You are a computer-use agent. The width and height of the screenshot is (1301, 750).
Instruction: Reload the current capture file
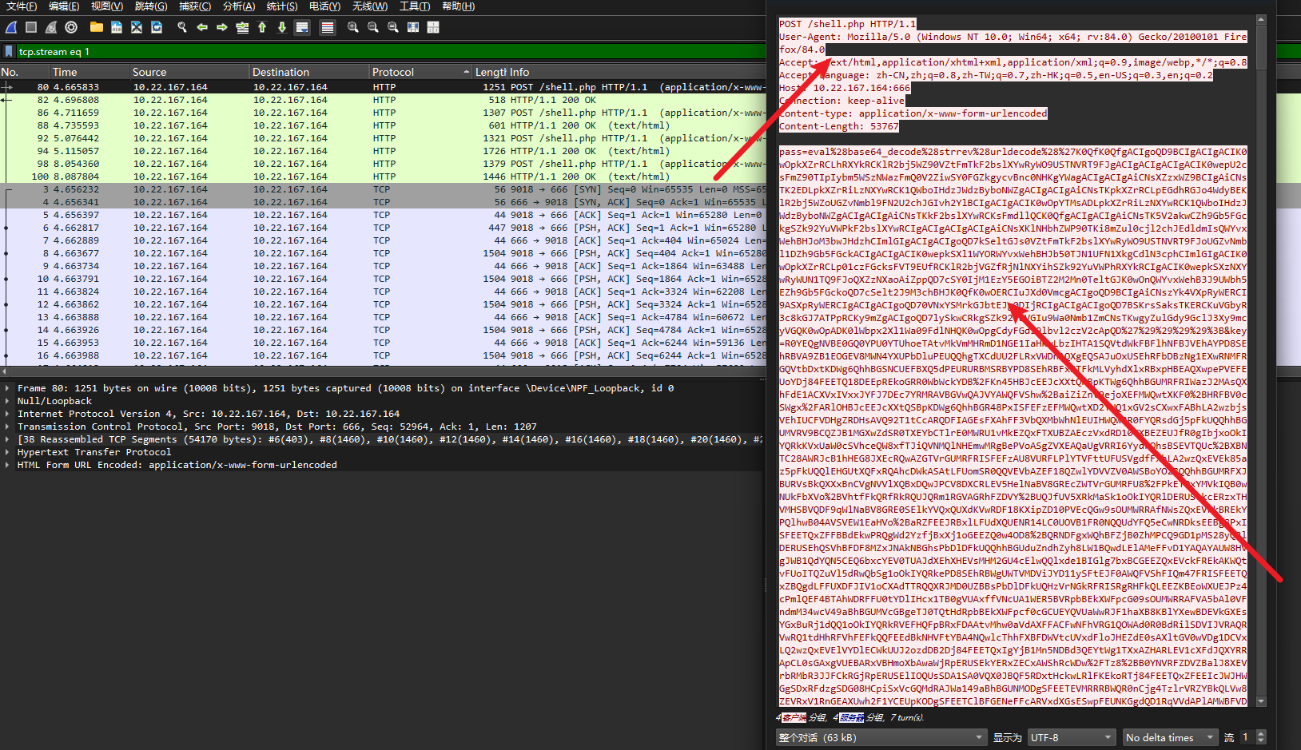[x=157, y=27]
